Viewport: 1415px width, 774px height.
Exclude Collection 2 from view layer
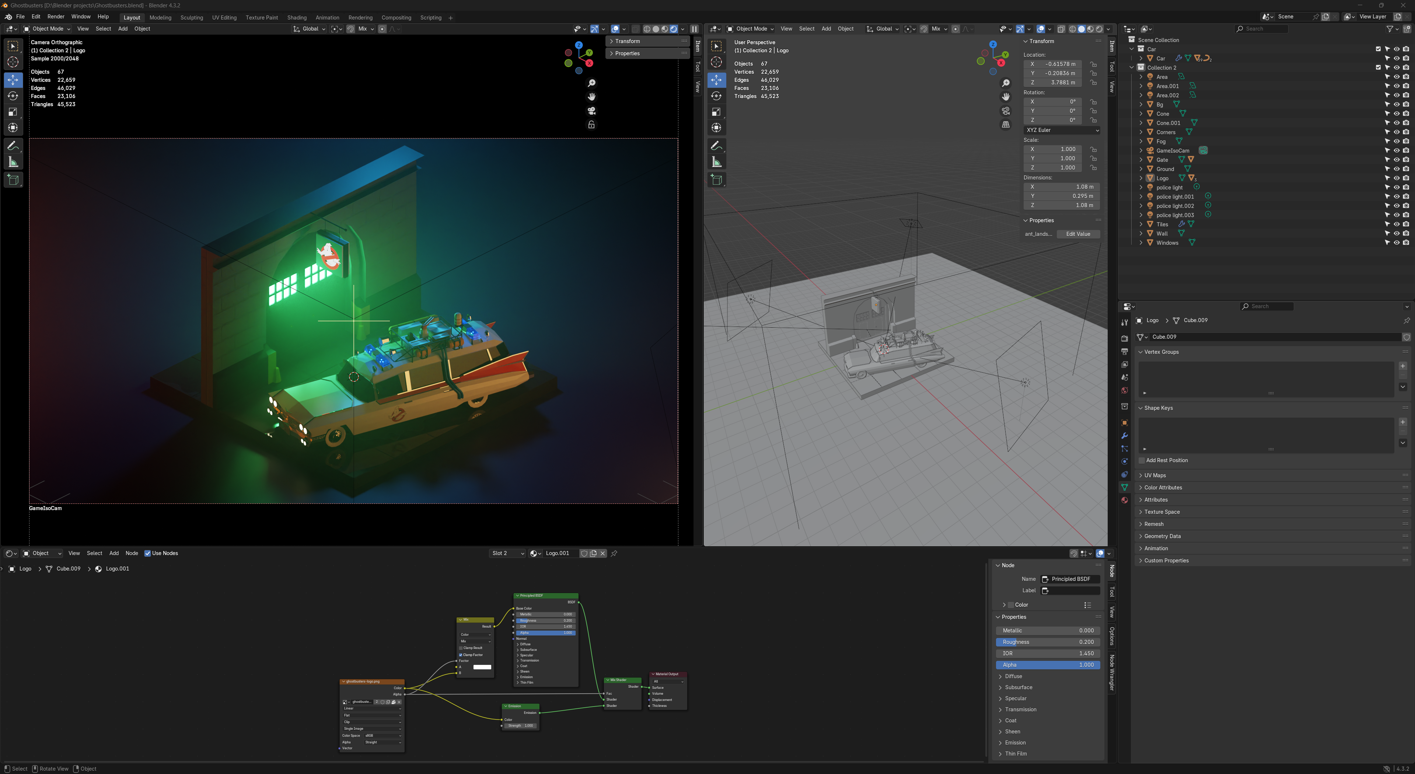(x=1378, y=67)
